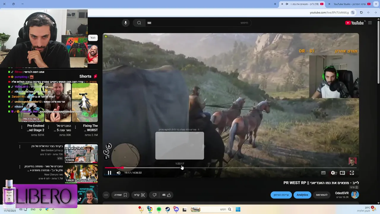380x214 pixels.
Task: Go forward with the browser forward arrow
Action: pos(368,12)
